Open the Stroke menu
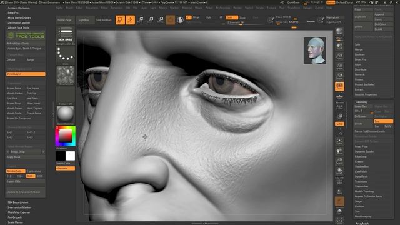 [x=260, y=7]
